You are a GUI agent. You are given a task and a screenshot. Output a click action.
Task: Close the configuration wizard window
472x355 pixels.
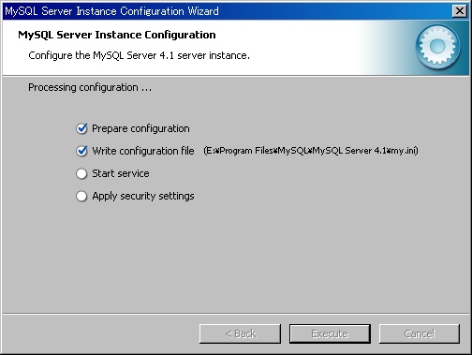[x=460, y=11]
